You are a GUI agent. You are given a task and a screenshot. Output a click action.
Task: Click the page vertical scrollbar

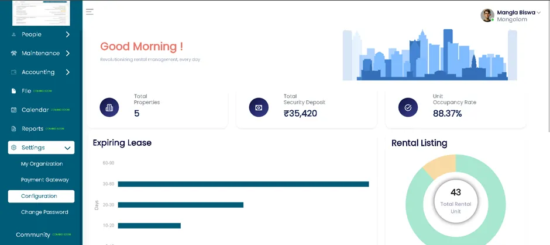549,66
